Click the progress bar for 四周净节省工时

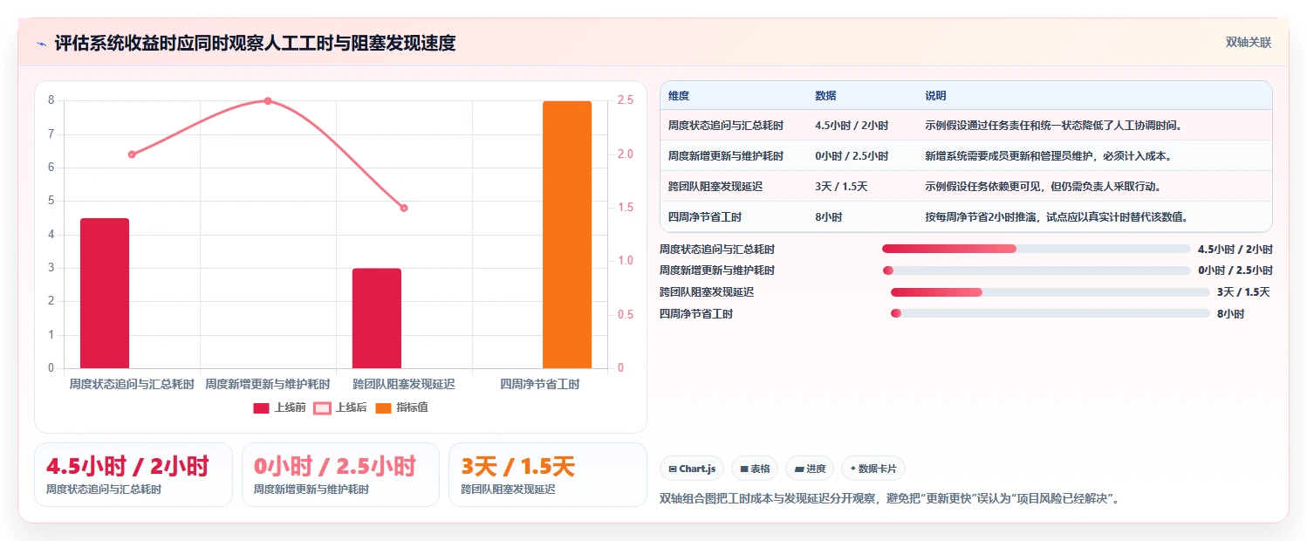click(x=1050, y=313)
